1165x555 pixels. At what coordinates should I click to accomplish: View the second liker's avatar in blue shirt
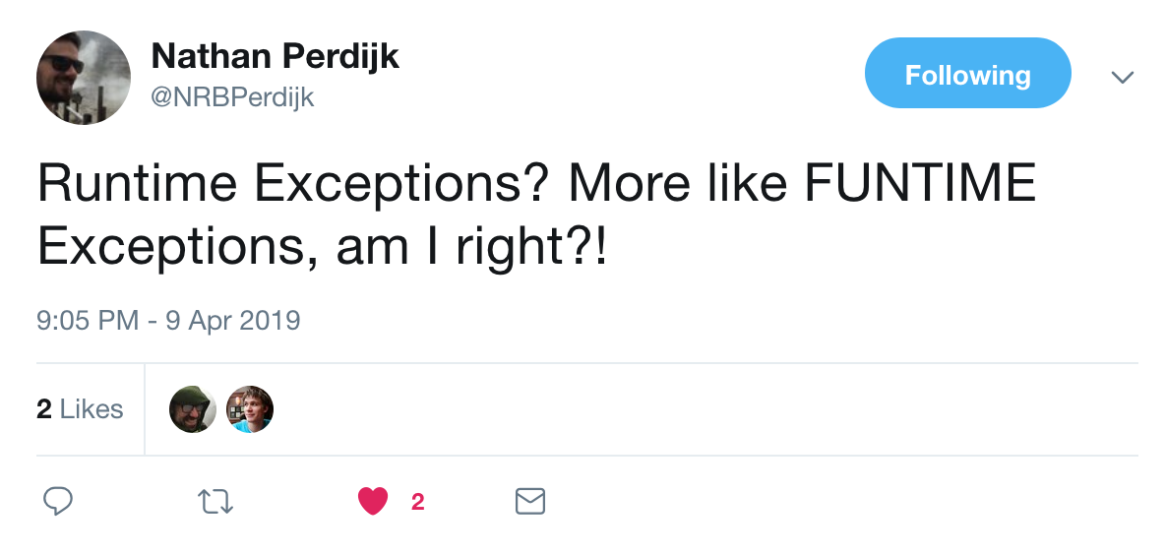tap(250, 409)
